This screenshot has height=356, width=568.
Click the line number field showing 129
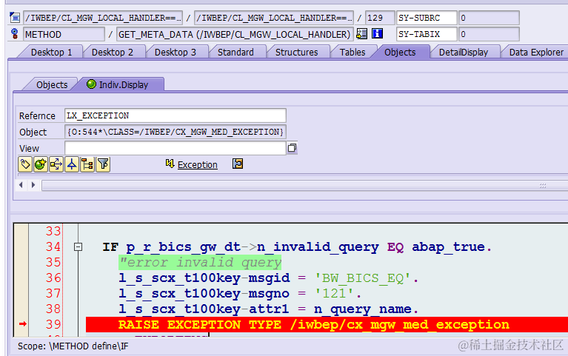(380, 18)
